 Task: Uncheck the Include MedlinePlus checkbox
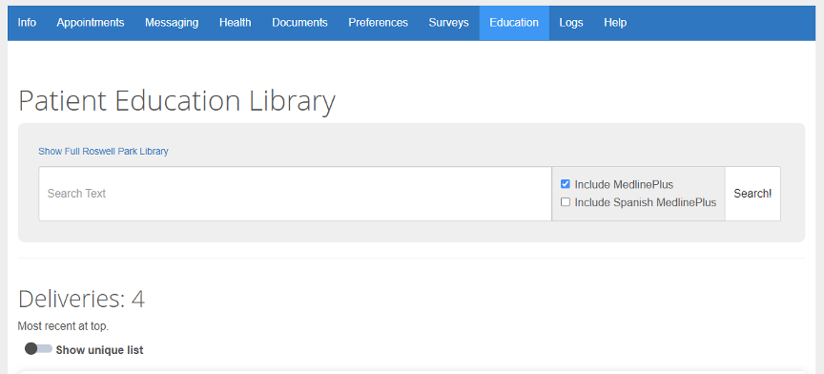566,184
